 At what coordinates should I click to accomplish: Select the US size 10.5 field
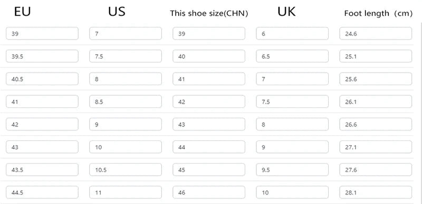point(126,170)
